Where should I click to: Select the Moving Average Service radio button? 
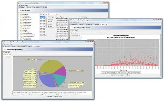click(x=56, y=37)
